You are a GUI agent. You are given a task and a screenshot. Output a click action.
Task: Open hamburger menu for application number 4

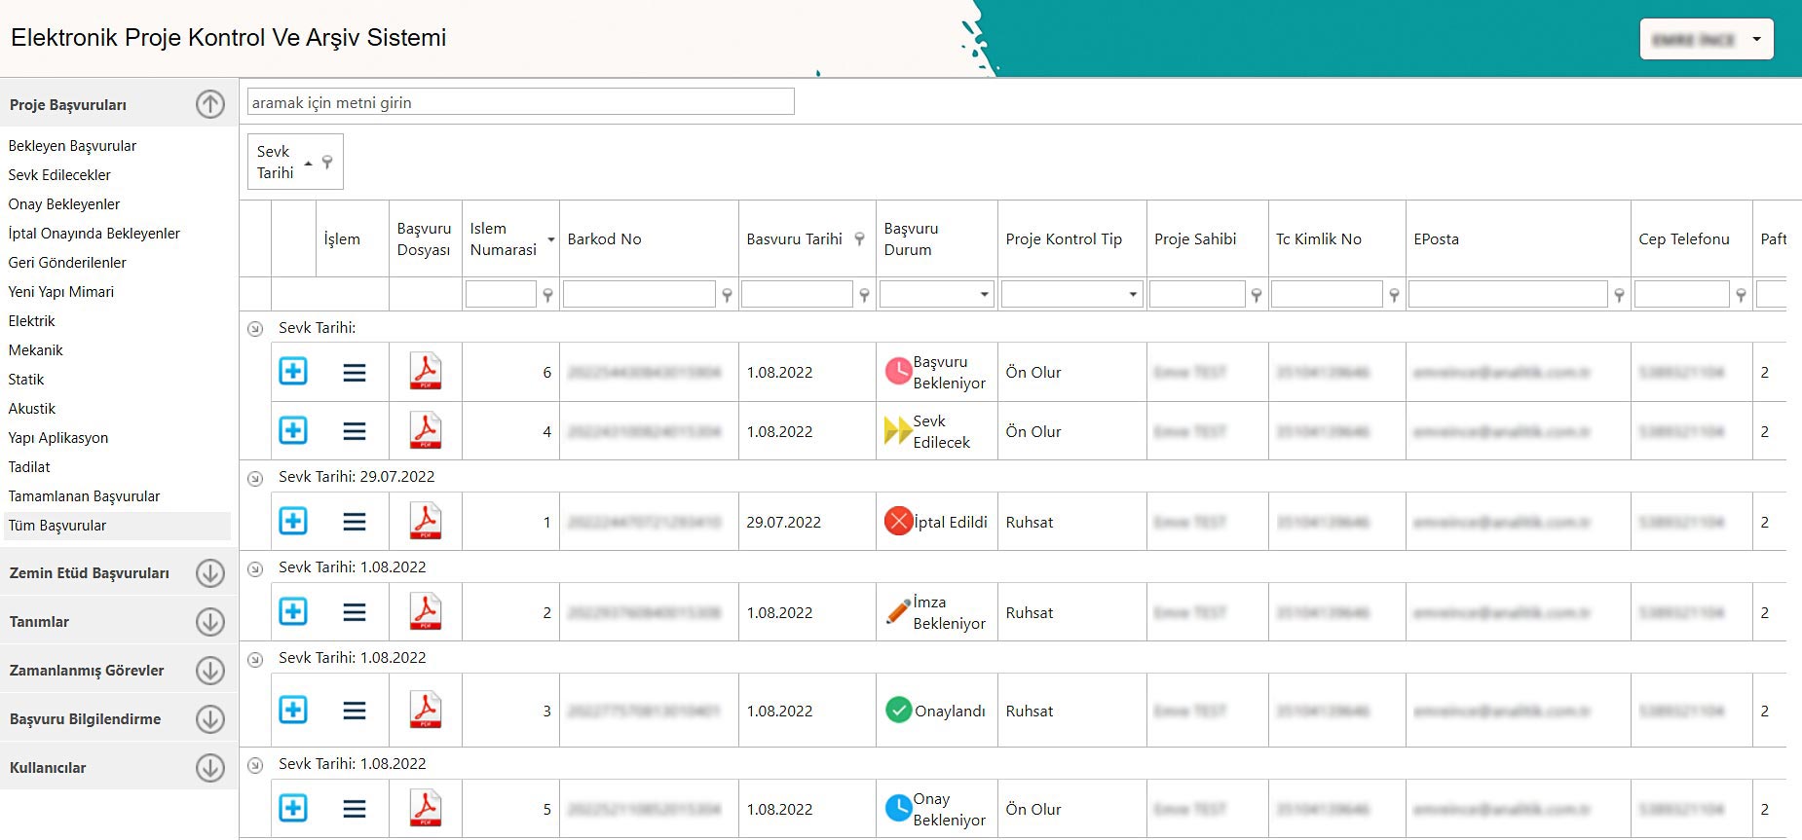(x=355, y=431)
